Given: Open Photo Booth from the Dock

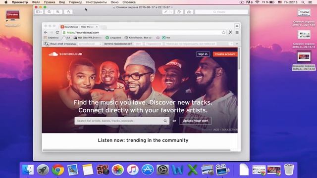Looking at the screenshot, I should (103, 170).
